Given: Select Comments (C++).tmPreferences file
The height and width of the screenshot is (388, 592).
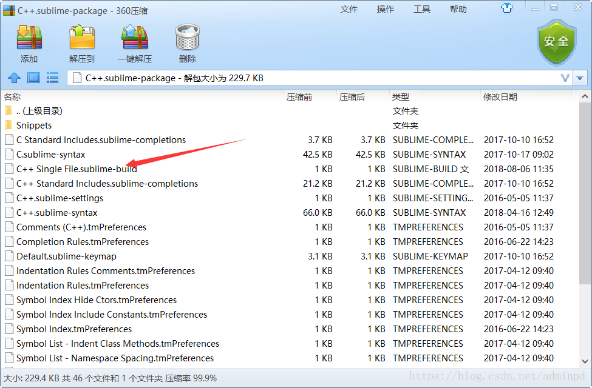Looking at the screenshot, I should coord(81,227).
